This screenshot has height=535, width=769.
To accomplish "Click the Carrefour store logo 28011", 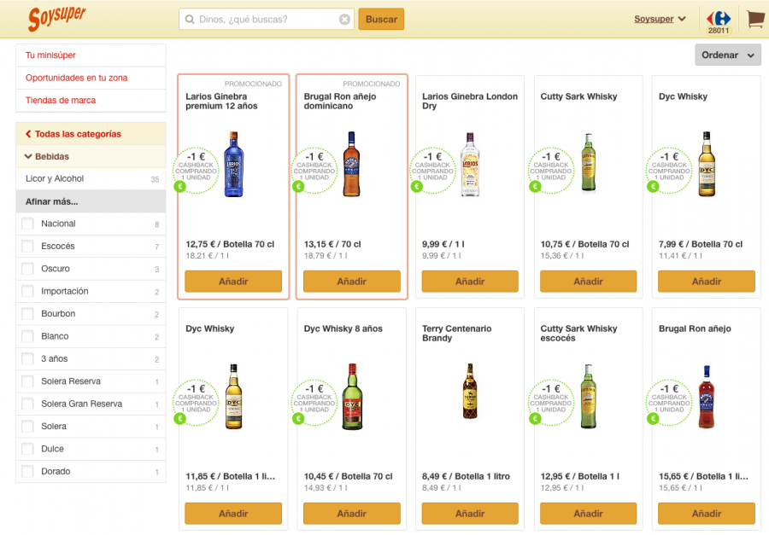I will pyautogui.click(x=719, y=22).
